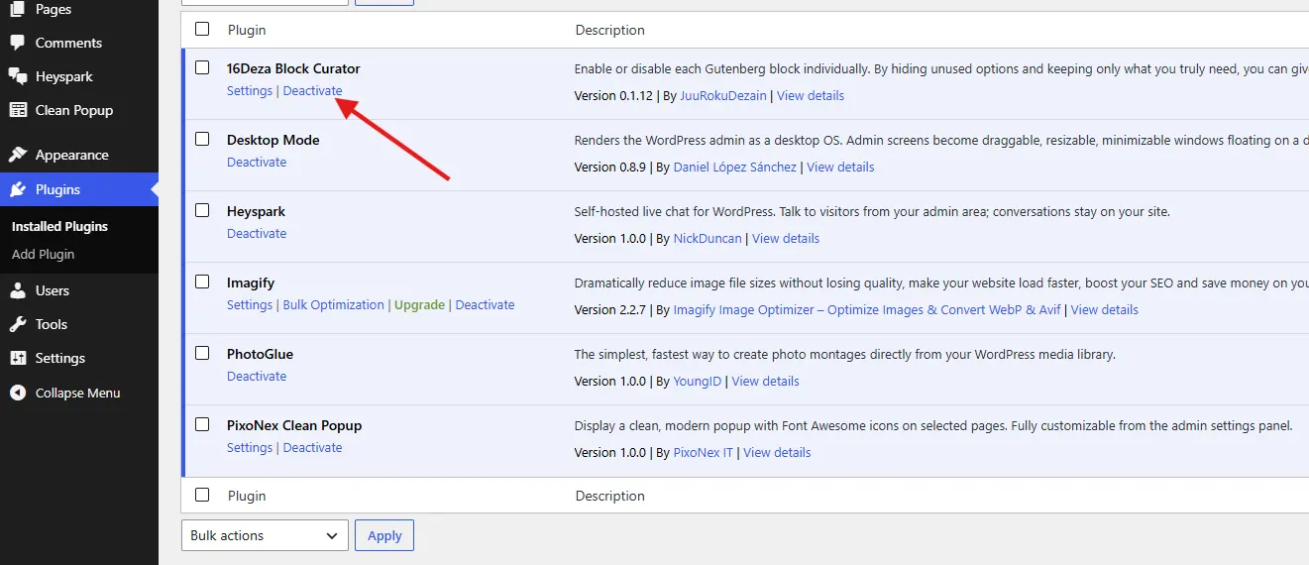The height and width of the screenshot is (565, 1309).
Task: Click 'Version 2.2.7' text in Imagify row
Action: pyautogui.click(x=610, y=309)
